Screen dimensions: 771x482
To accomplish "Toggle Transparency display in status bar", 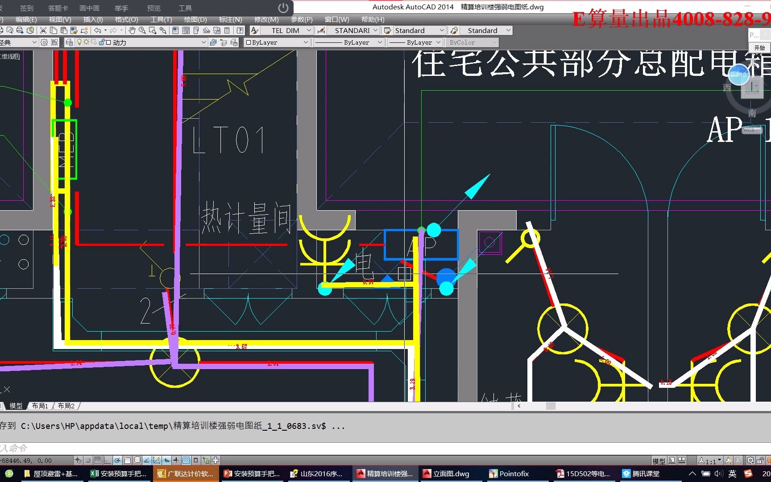I will [186, 460].
